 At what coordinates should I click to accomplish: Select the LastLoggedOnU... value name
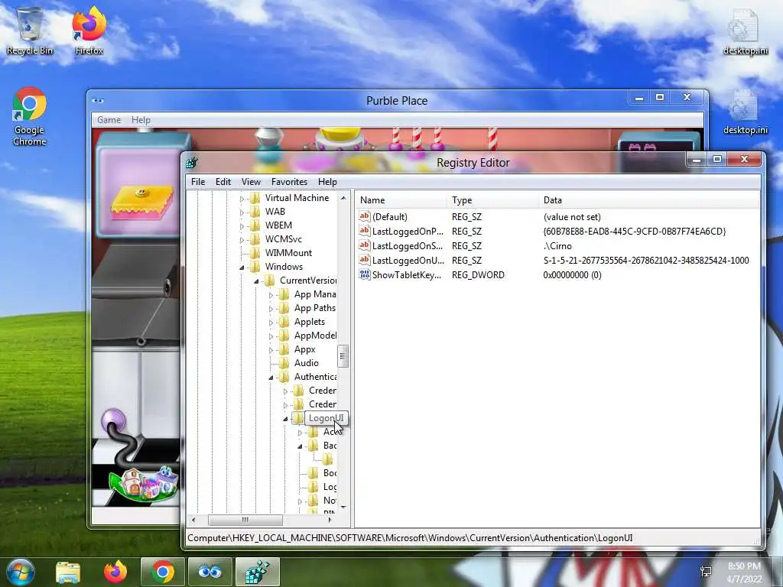point(408,260)
